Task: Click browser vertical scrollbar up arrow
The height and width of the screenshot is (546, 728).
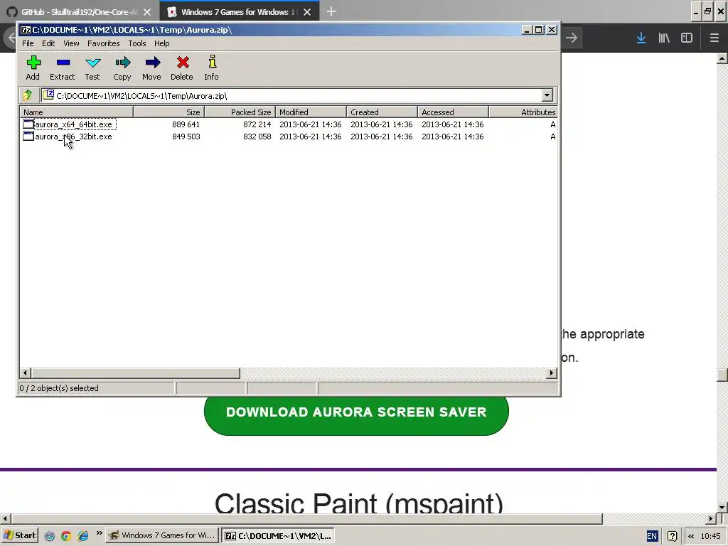Action: point(722,58)
